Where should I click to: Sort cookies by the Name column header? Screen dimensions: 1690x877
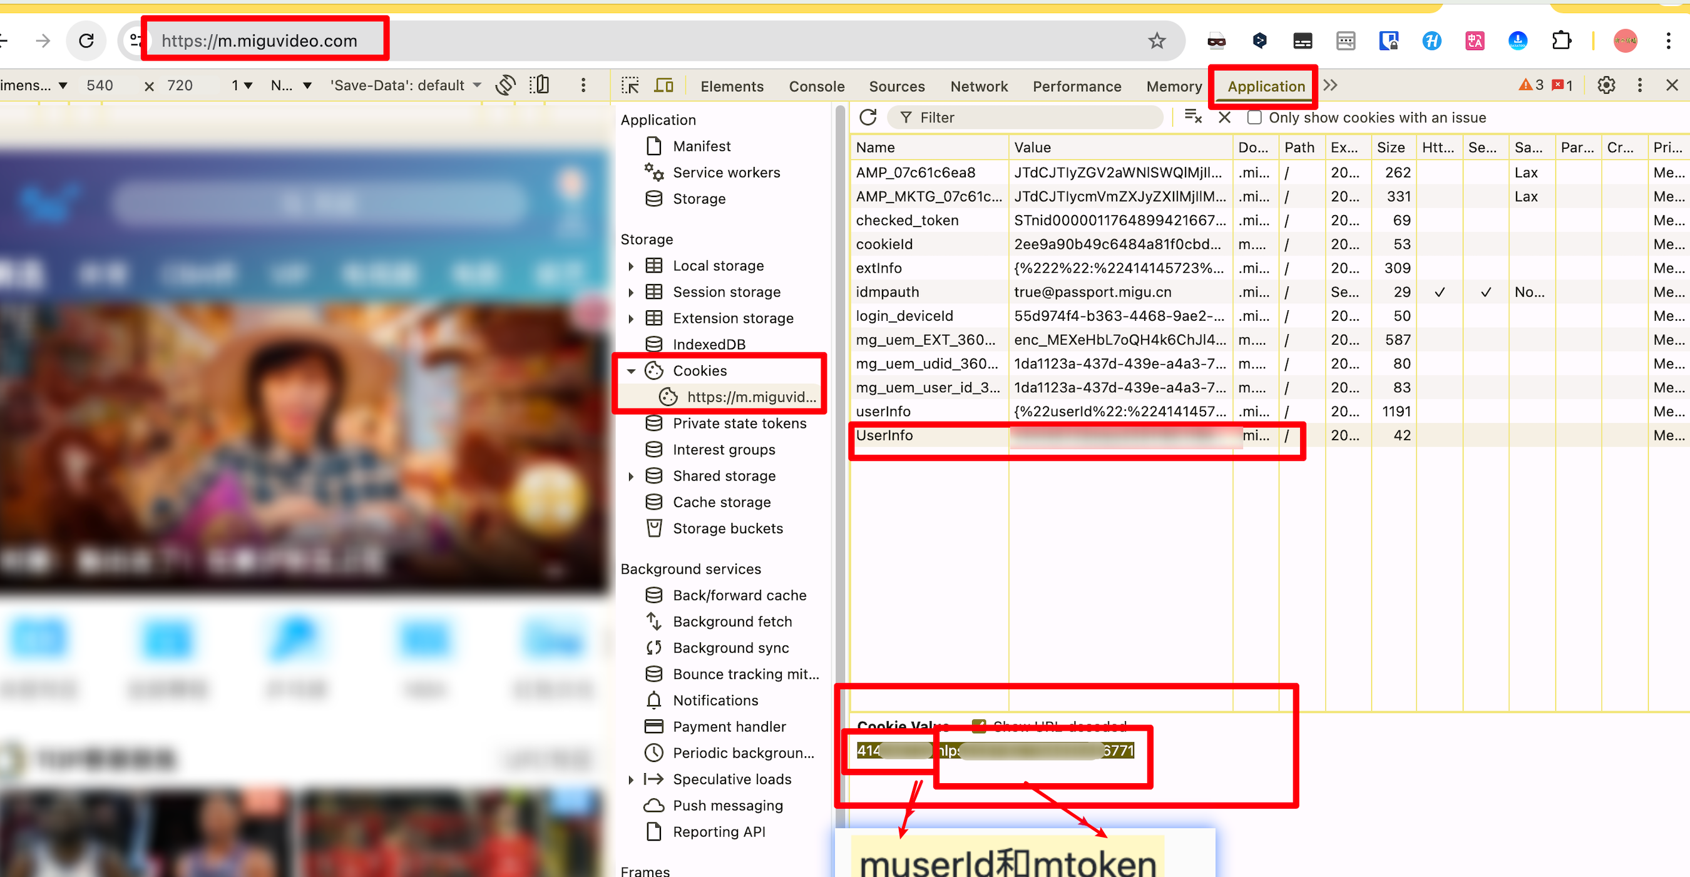(929, 148)
